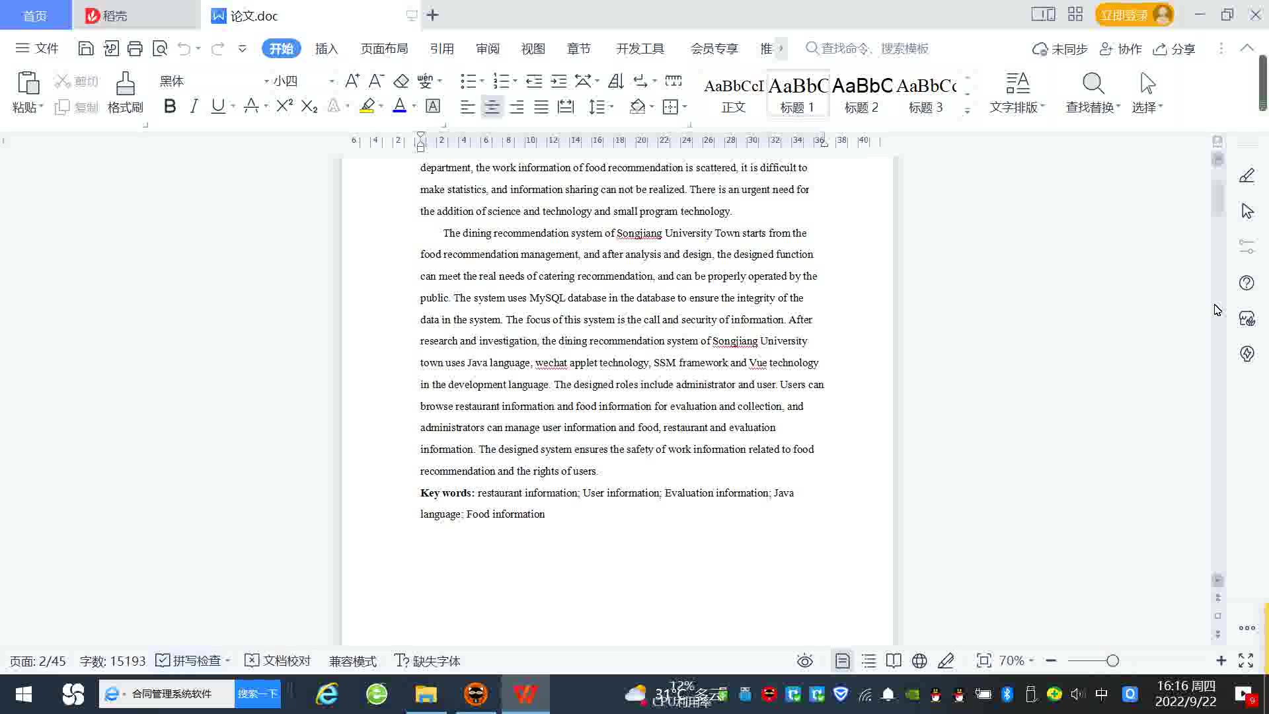Click the print icon in quick toolbar

tap(135, 48)
